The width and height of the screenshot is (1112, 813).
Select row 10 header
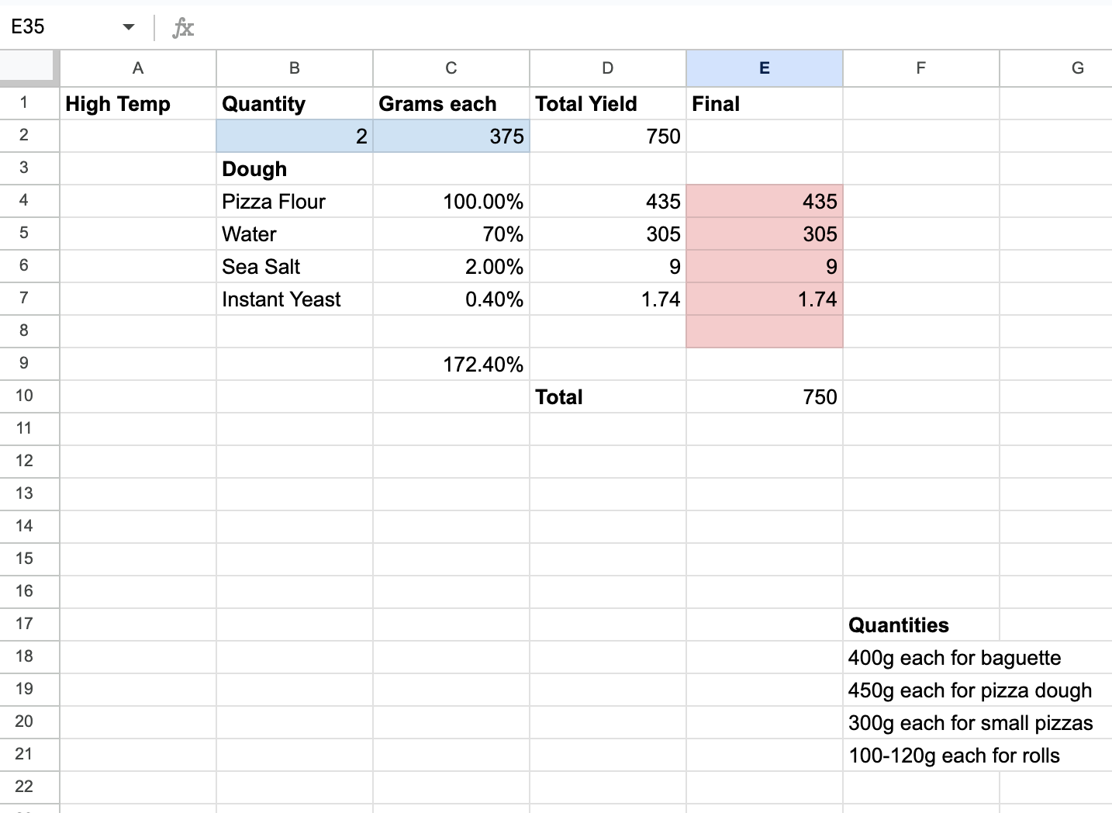click(x=29, y=396)
